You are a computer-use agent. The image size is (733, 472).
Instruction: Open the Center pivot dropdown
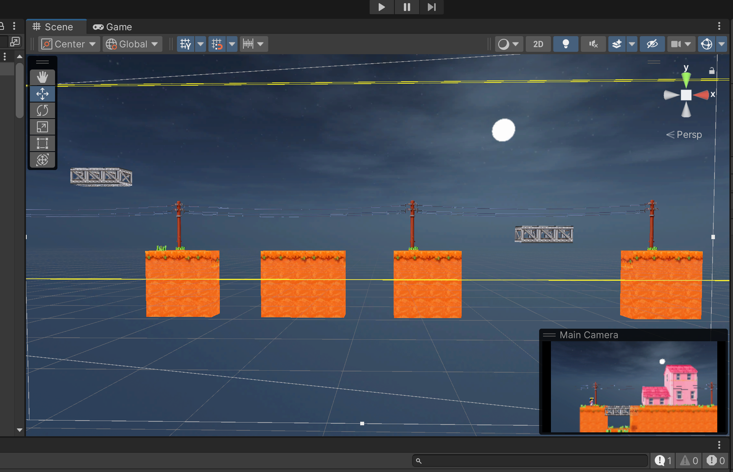coord(69,44)
